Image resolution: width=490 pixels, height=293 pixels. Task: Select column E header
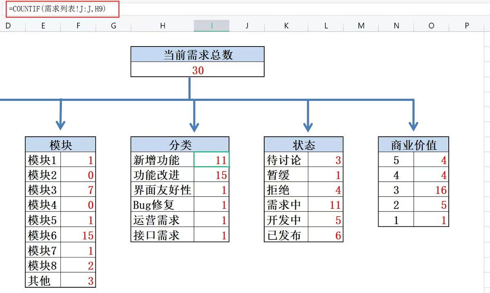tap(43, 26)
